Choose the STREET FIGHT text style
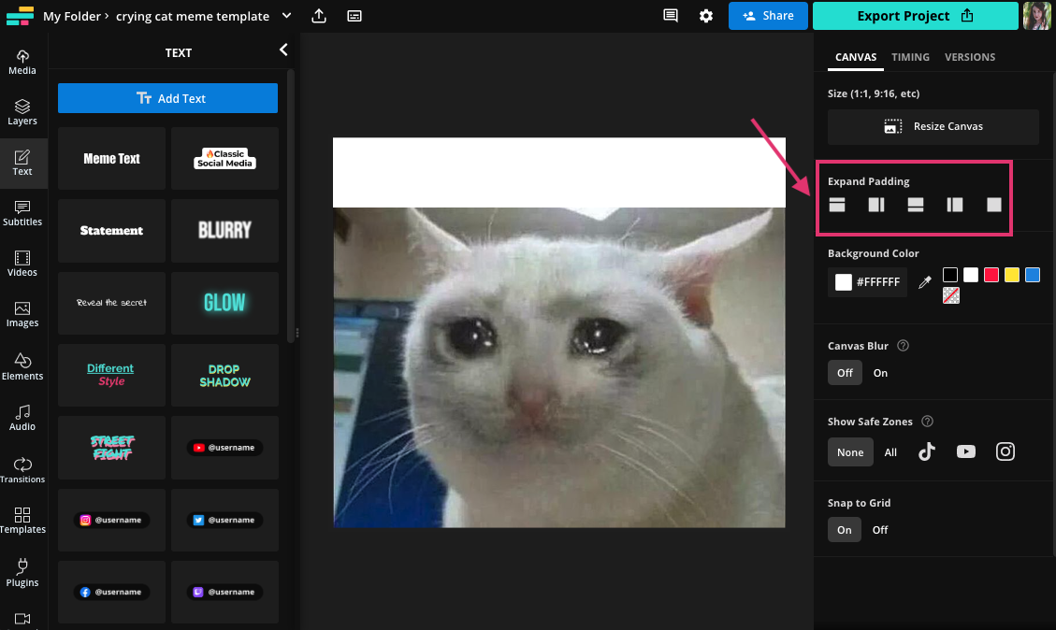 click(x=112, y=448)
